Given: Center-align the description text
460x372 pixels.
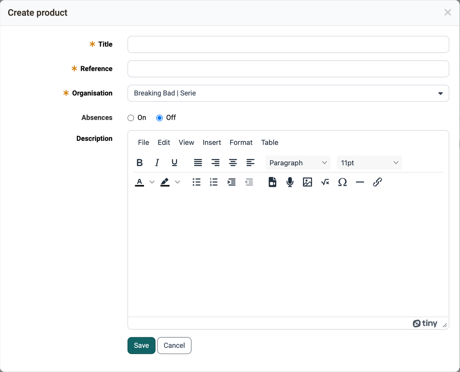Looking at the screenshot, I should pyautogui.click(x=233, y=162).
